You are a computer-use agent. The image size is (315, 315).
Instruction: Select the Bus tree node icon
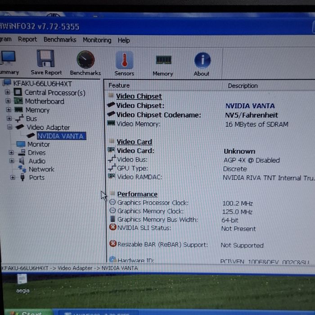click(19, 118)
